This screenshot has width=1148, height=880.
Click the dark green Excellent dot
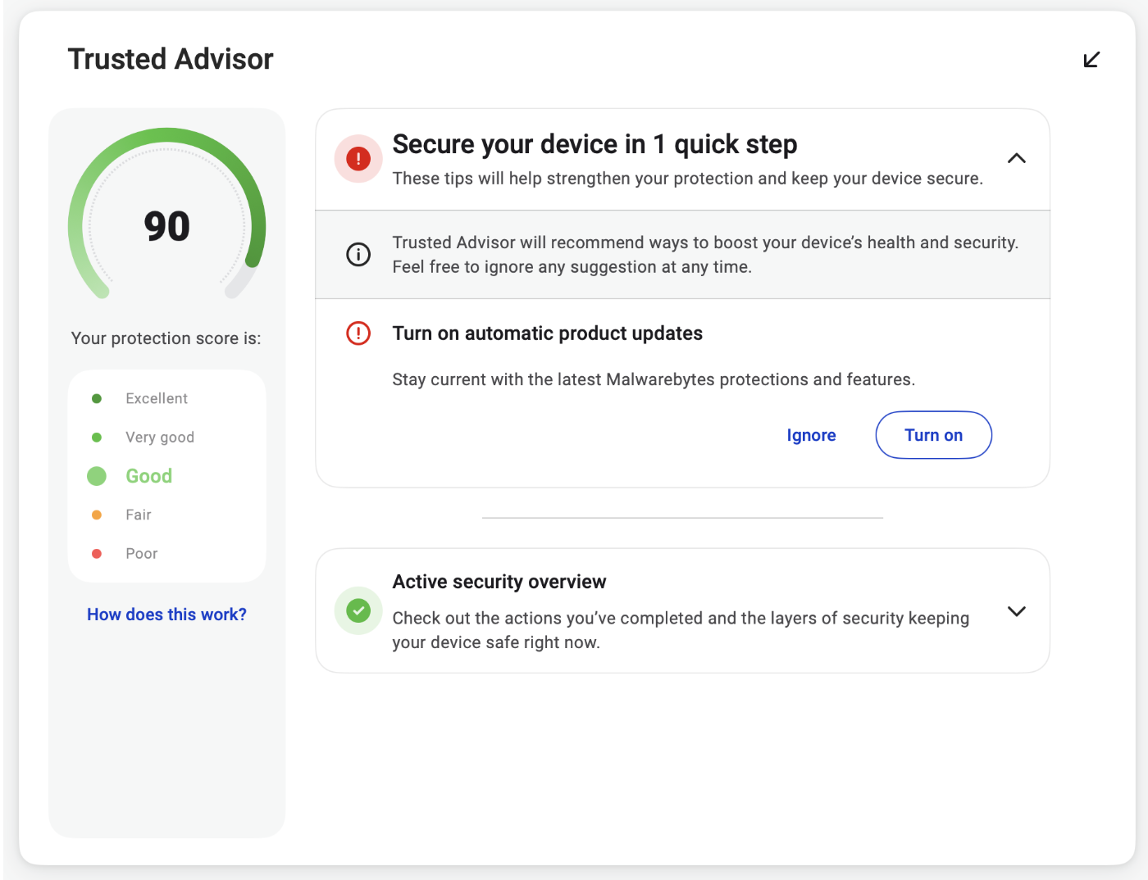97,398
